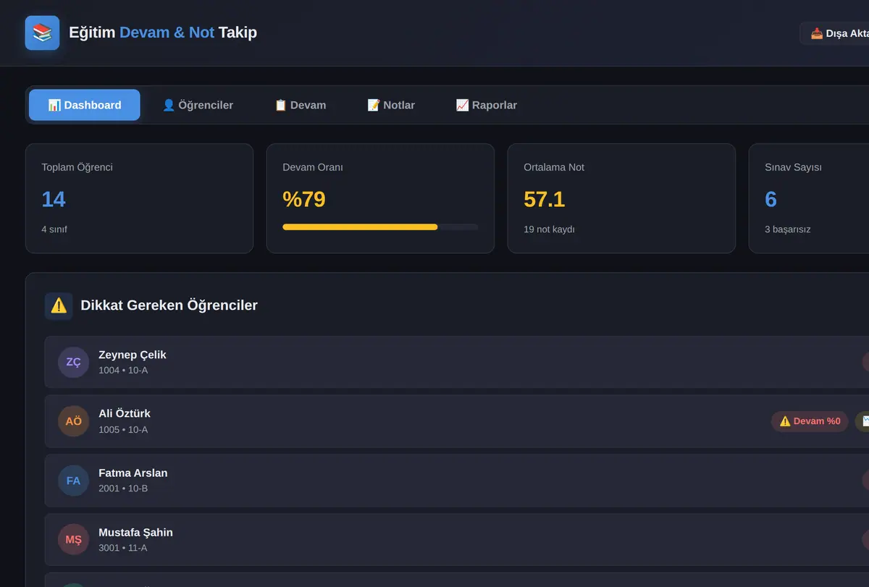
Task: Click the total student count 14
Action: pyautogui.click(x=54, y=199)
